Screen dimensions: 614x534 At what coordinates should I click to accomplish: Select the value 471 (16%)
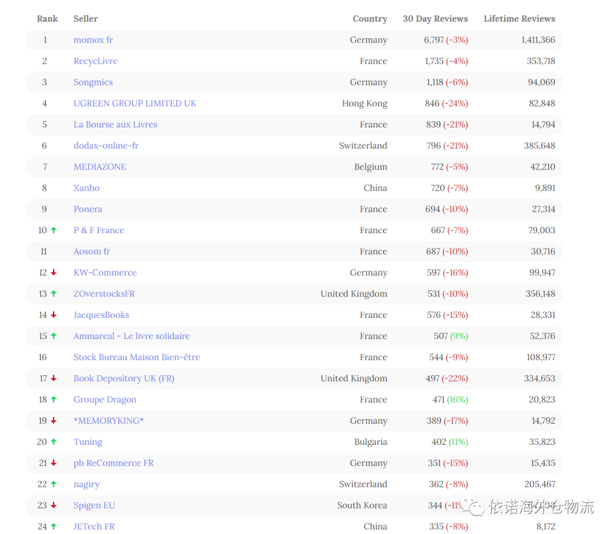(x=450, y=400)
